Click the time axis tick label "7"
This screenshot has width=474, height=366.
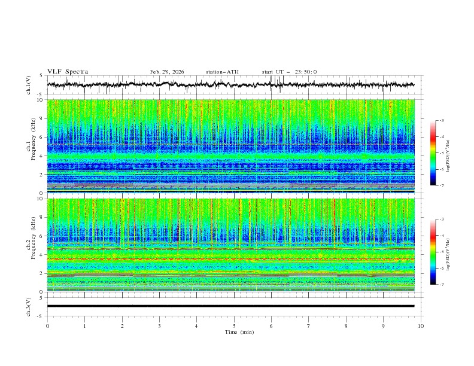pos(309,326)
